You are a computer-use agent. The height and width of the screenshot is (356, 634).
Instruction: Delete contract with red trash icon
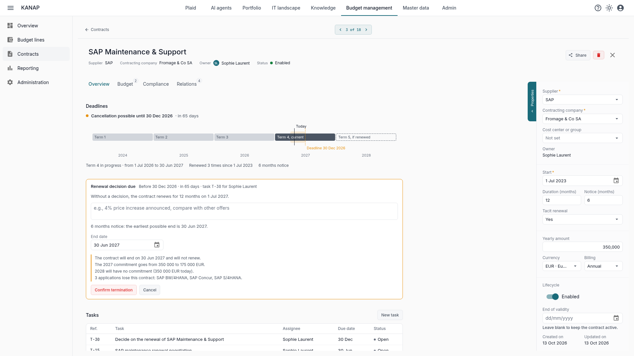(599, 55)
